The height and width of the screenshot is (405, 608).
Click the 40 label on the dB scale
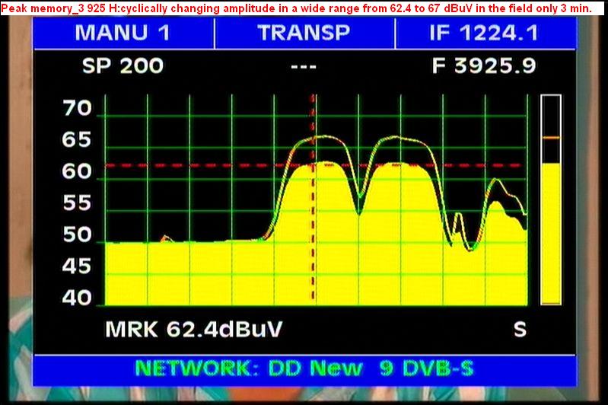tap(77, 298)
